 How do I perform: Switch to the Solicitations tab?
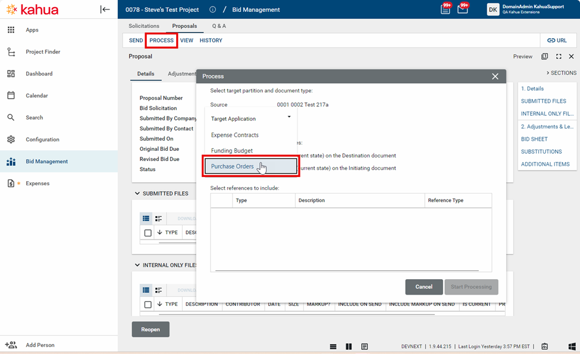coord(144,26)
